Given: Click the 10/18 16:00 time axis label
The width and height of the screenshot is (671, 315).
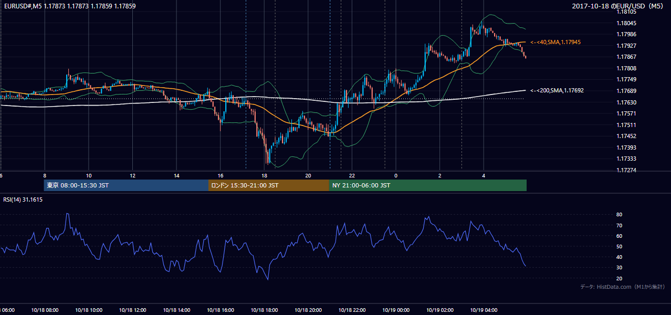Looking at the screenshot, I should (221, 310).
